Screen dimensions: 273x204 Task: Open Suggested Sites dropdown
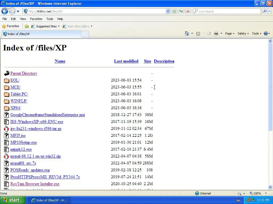[45, 26]
